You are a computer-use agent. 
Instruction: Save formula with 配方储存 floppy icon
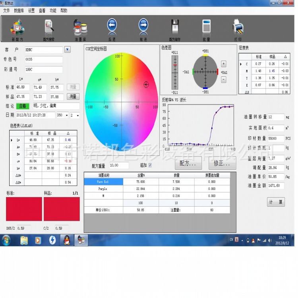pyautogui.click(x=175, y=27)
